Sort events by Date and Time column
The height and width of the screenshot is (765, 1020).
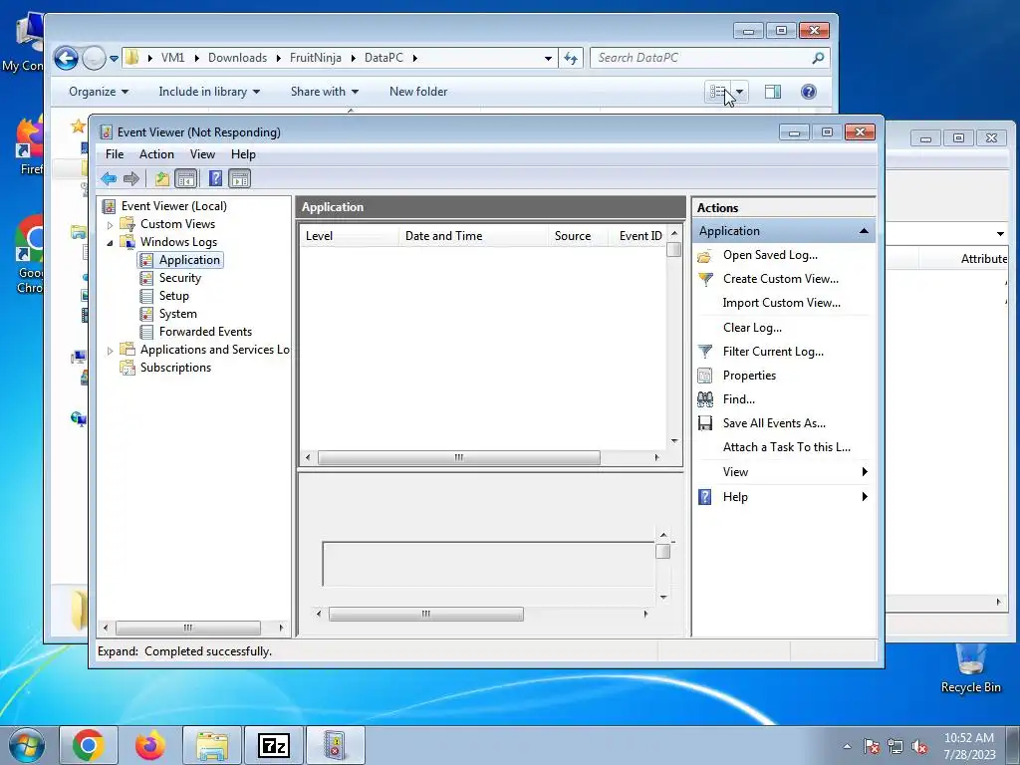473,236
